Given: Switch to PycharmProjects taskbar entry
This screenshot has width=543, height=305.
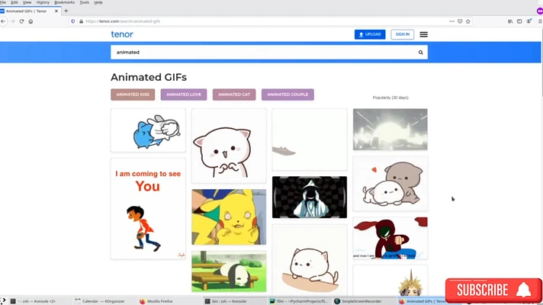Looking at the screenshot, I should 299,301.
